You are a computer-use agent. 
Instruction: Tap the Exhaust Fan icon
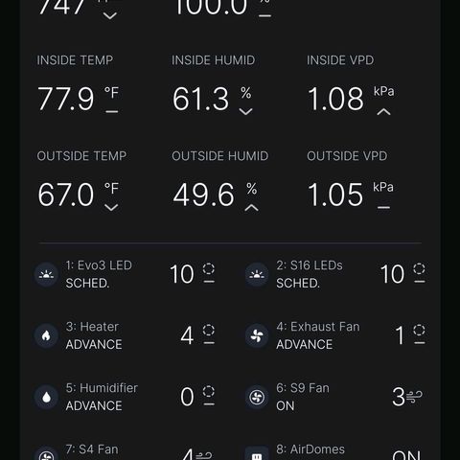pyautogui.click(x=257, y=335)
